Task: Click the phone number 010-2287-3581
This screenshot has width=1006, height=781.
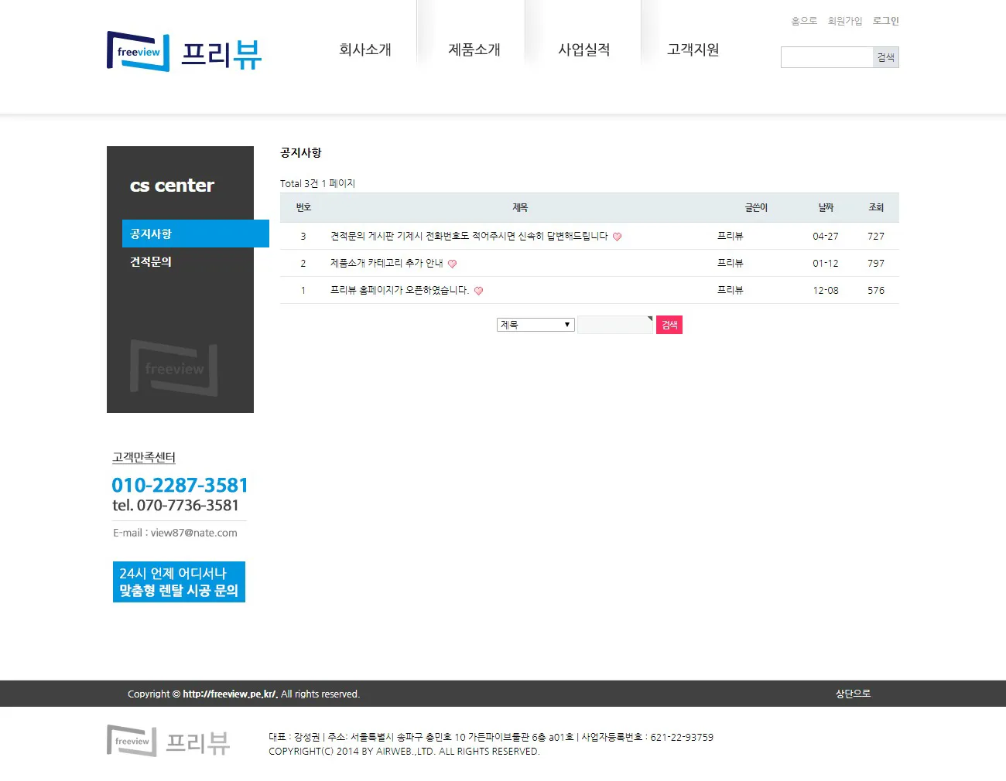Action: pos(180,485)
